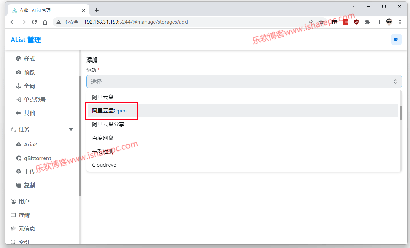Go to 存储 storage management
This screenshot has width=410, height=248.
[24, 215]
